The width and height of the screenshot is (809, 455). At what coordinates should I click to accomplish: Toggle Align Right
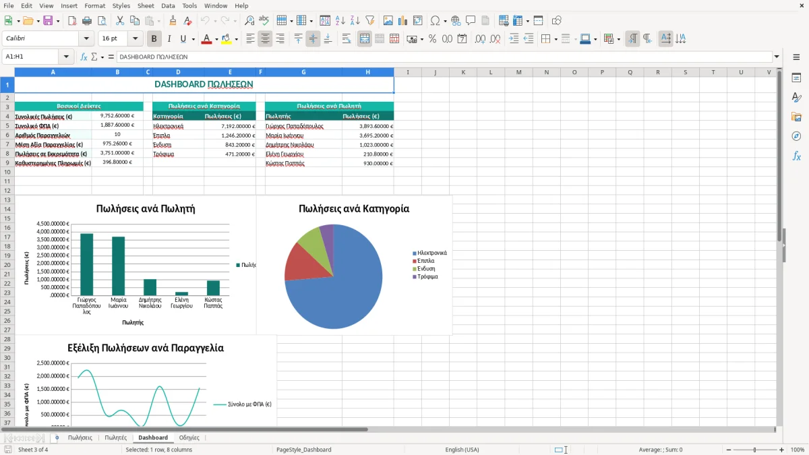280,39
